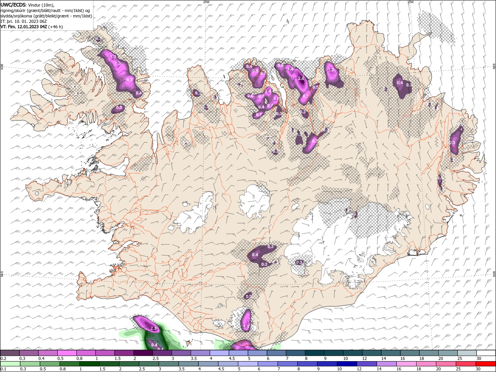
Task: Click the '20W' longitude label
Action: pos(206,2)
